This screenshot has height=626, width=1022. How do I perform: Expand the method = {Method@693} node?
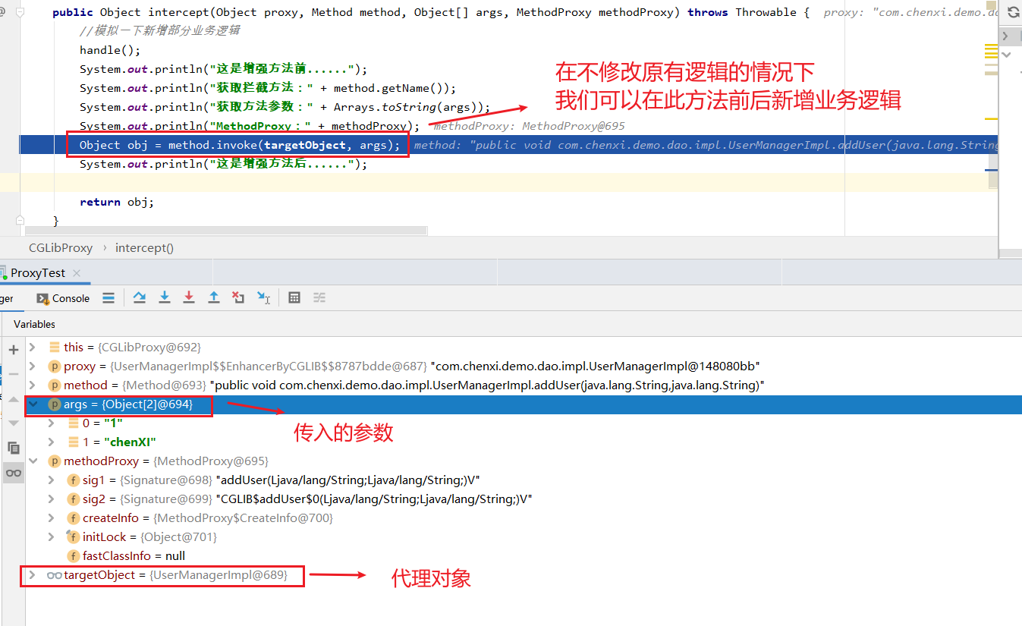pyautogui.click(x=32, y=385)
